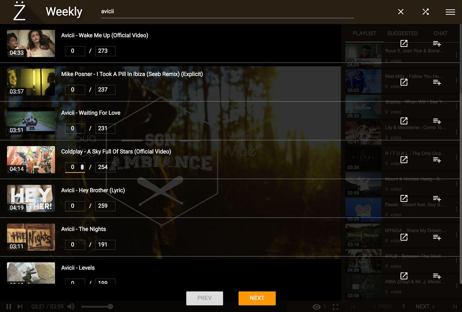The image size is (462, 312).
Task: Edit end time 259 for Hey Brother
Action: click(x=105, y=206)
